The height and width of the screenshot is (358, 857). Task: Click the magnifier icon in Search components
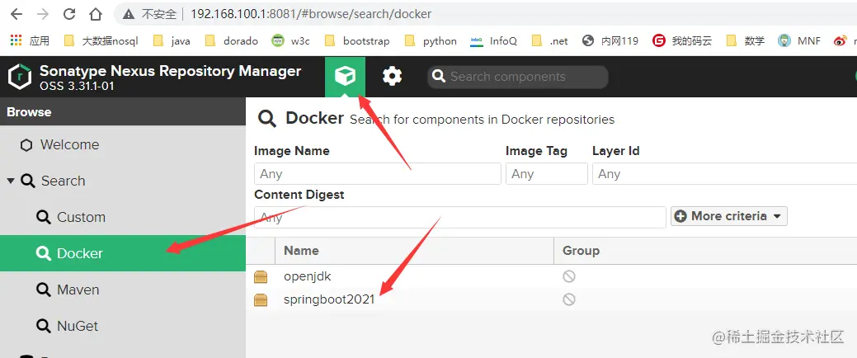439,77
